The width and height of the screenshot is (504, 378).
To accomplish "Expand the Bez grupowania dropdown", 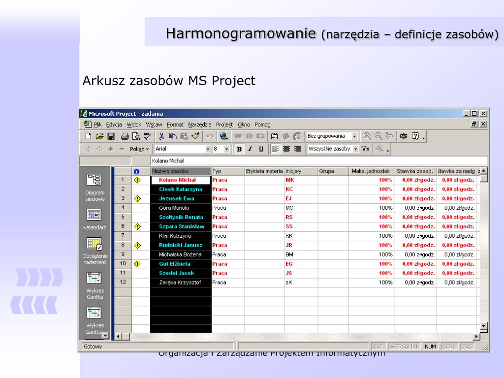I will click(x=354, y=136).
